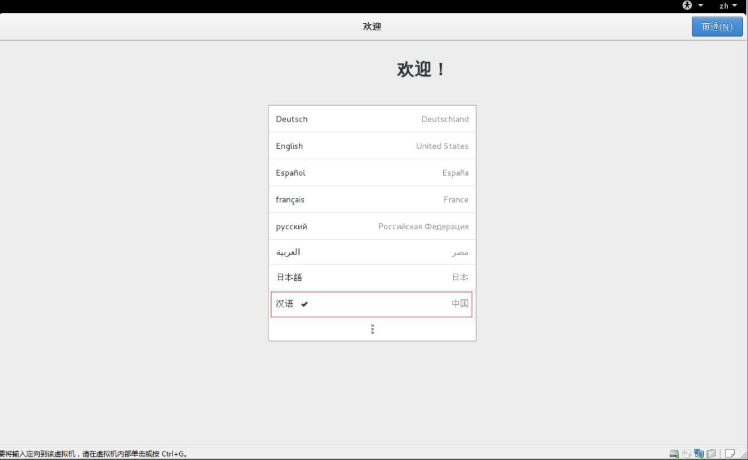The height and width of the screenshot is (460, 748).
Task: Select русский language row
Action: [372, 226]
